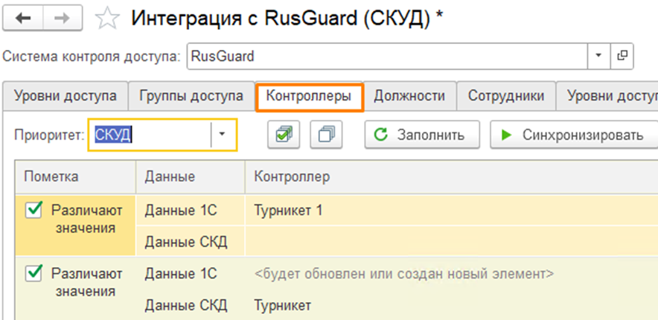Click the Синхронизировать button
The height and width of the screenshot is (320, 658).
click(x=572, y=135)
